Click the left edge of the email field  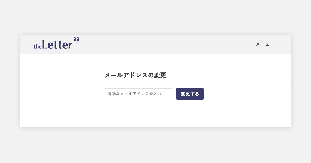[x=106, y=94]
